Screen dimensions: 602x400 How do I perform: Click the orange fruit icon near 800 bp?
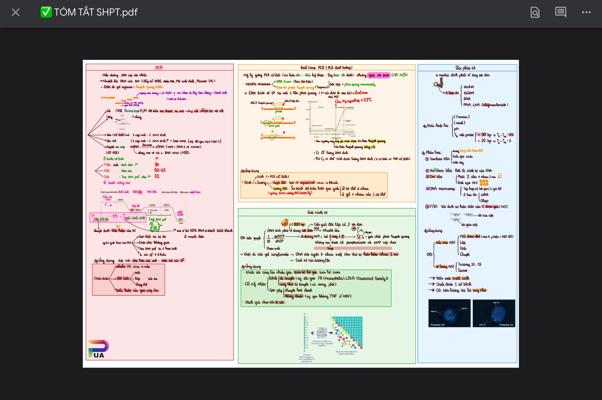tap(285, 223)
